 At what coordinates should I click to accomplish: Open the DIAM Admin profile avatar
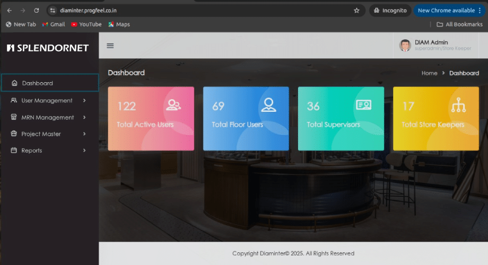(405, 46)
